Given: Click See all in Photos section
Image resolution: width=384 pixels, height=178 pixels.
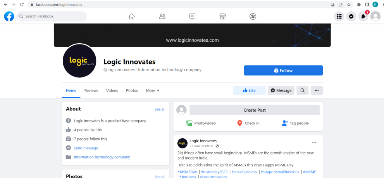Looking at the screenshot, I should tap(160, 176).
